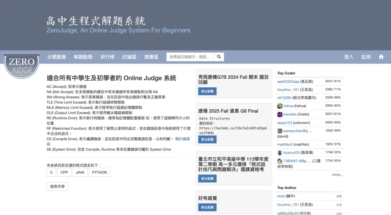Open the 分類題庫 menu item
This screenshot has width=391, height=215.
click(57, 57)
